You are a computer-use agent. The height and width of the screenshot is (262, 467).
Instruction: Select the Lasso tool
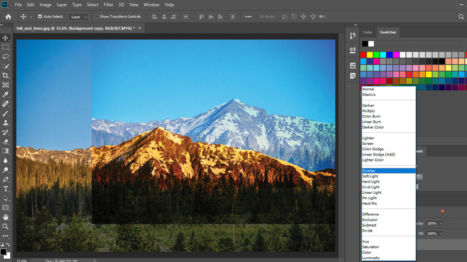6,56
